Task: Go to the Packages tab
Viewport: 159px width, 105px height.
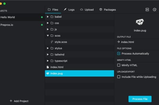Action: click(x=108, y=10)
